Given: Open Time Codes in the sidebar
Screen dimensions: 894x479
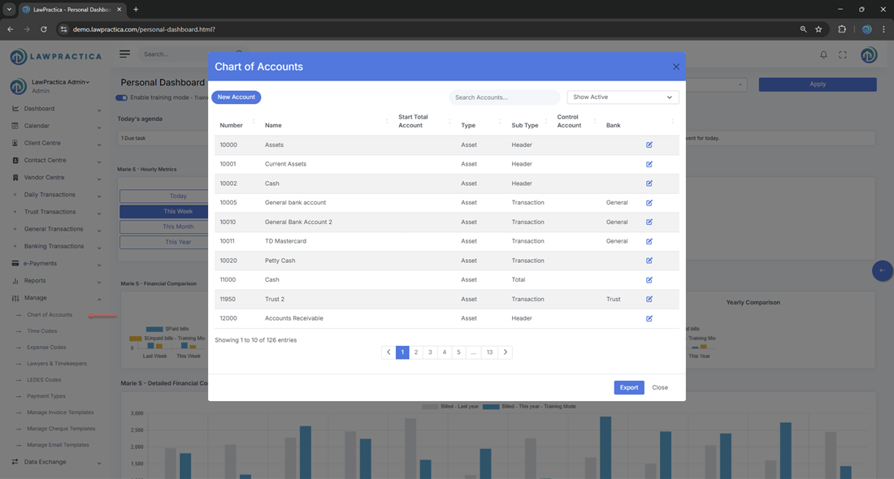Looking at the screenshot, I should click(42, 331).
